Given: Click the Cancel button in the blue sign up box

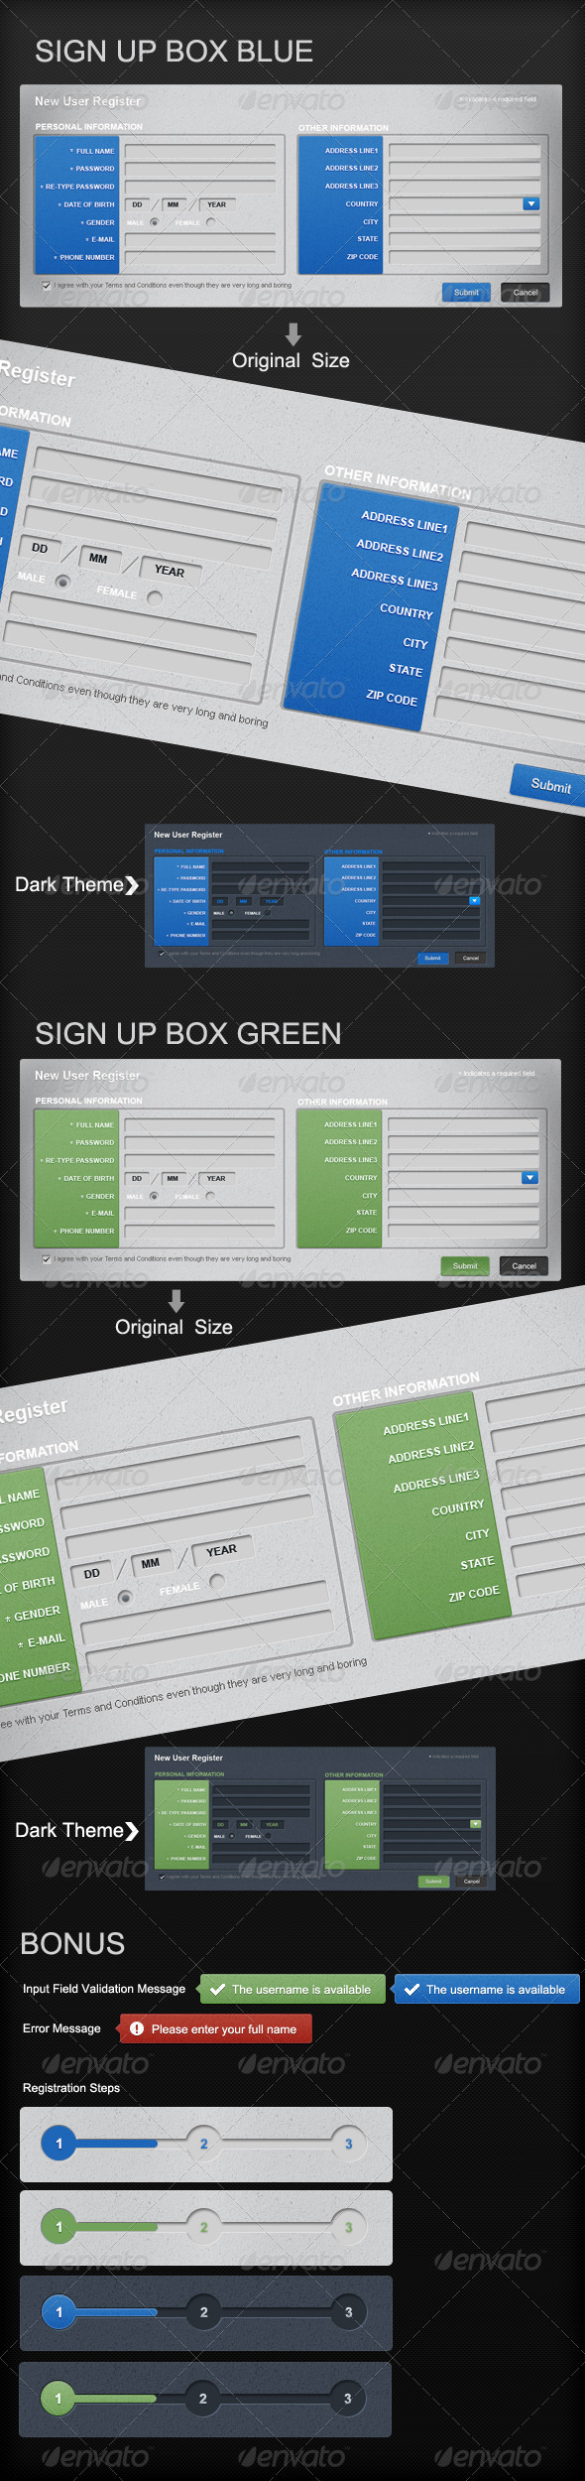Looking at the screenshot, I should 526,293.
